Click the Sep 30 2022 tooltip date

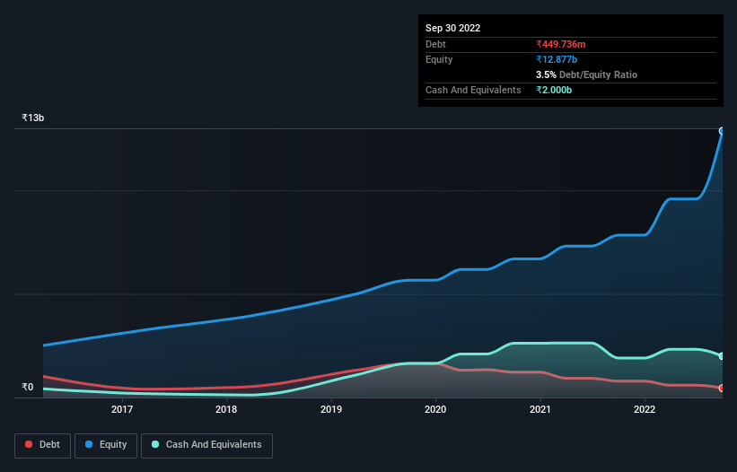click(452, 28)
